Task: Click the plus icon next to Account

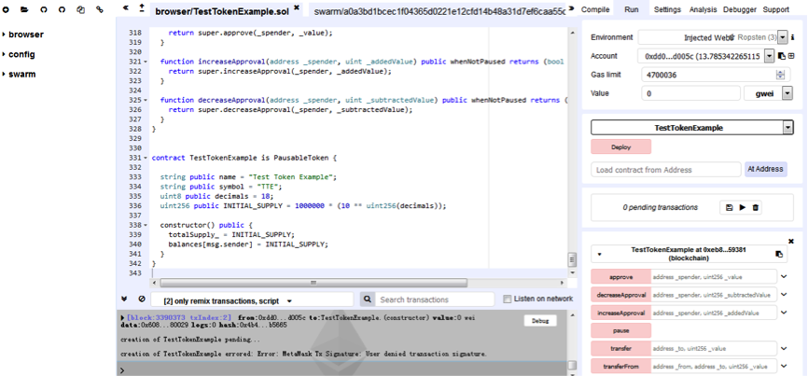Action: [x=791, y=56]
